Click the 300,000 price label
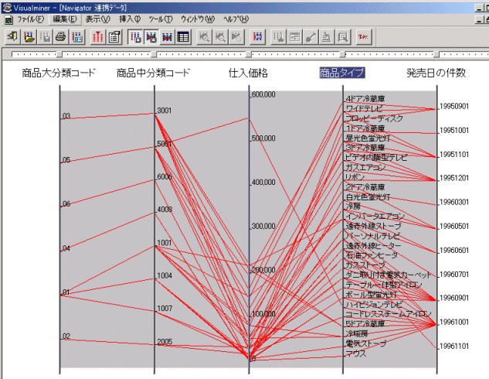 pos(263,226)
